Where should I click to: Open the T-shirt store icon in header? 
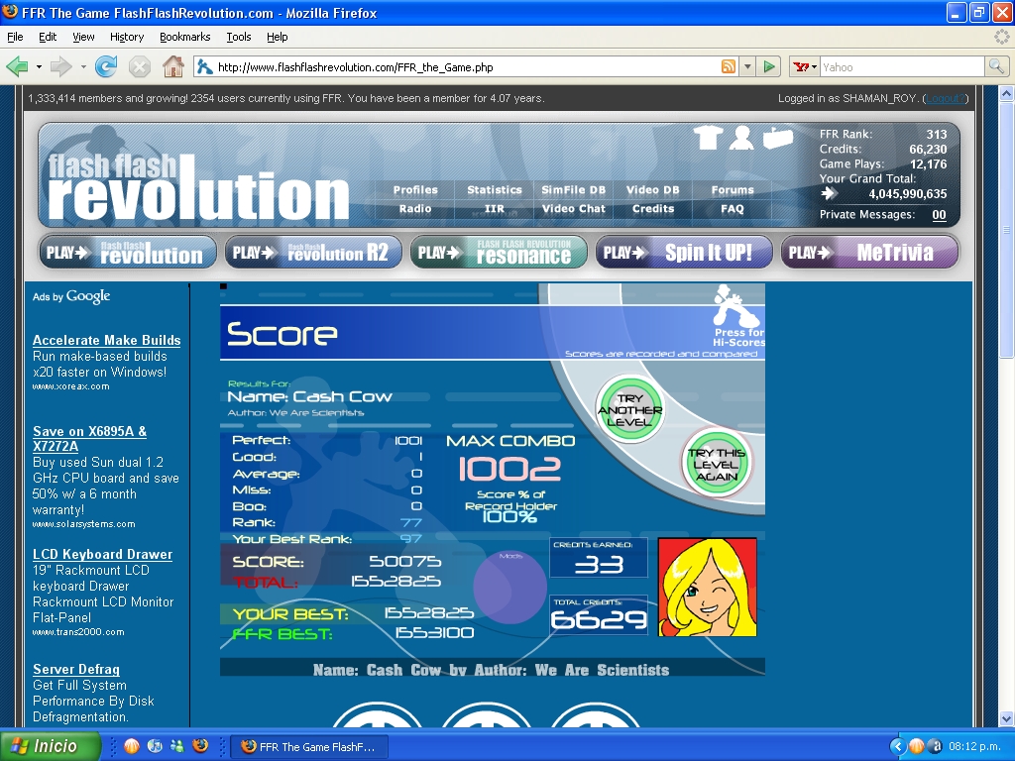coord(708,137)
